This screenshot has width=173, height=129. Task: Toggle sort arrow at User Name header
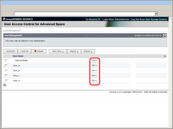click(165, 56)
